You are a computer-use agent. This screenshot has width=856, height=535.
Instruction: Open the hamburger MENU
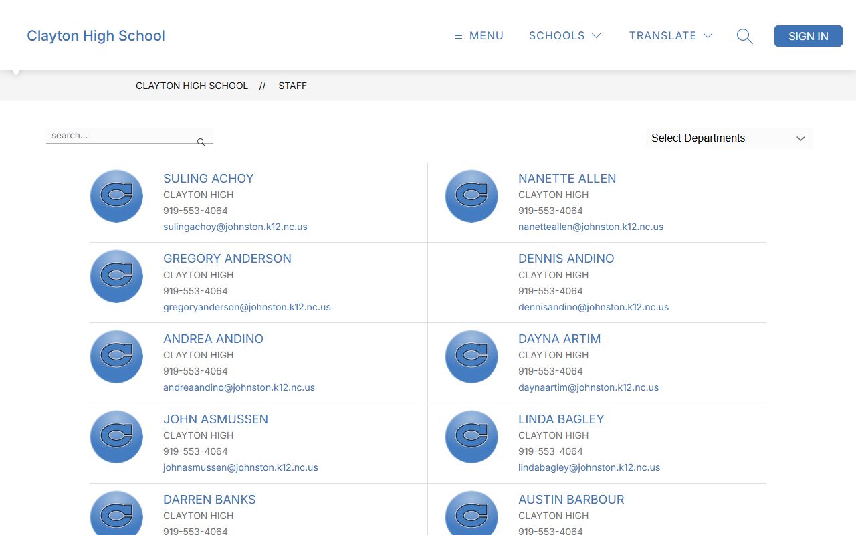(479, 36)
